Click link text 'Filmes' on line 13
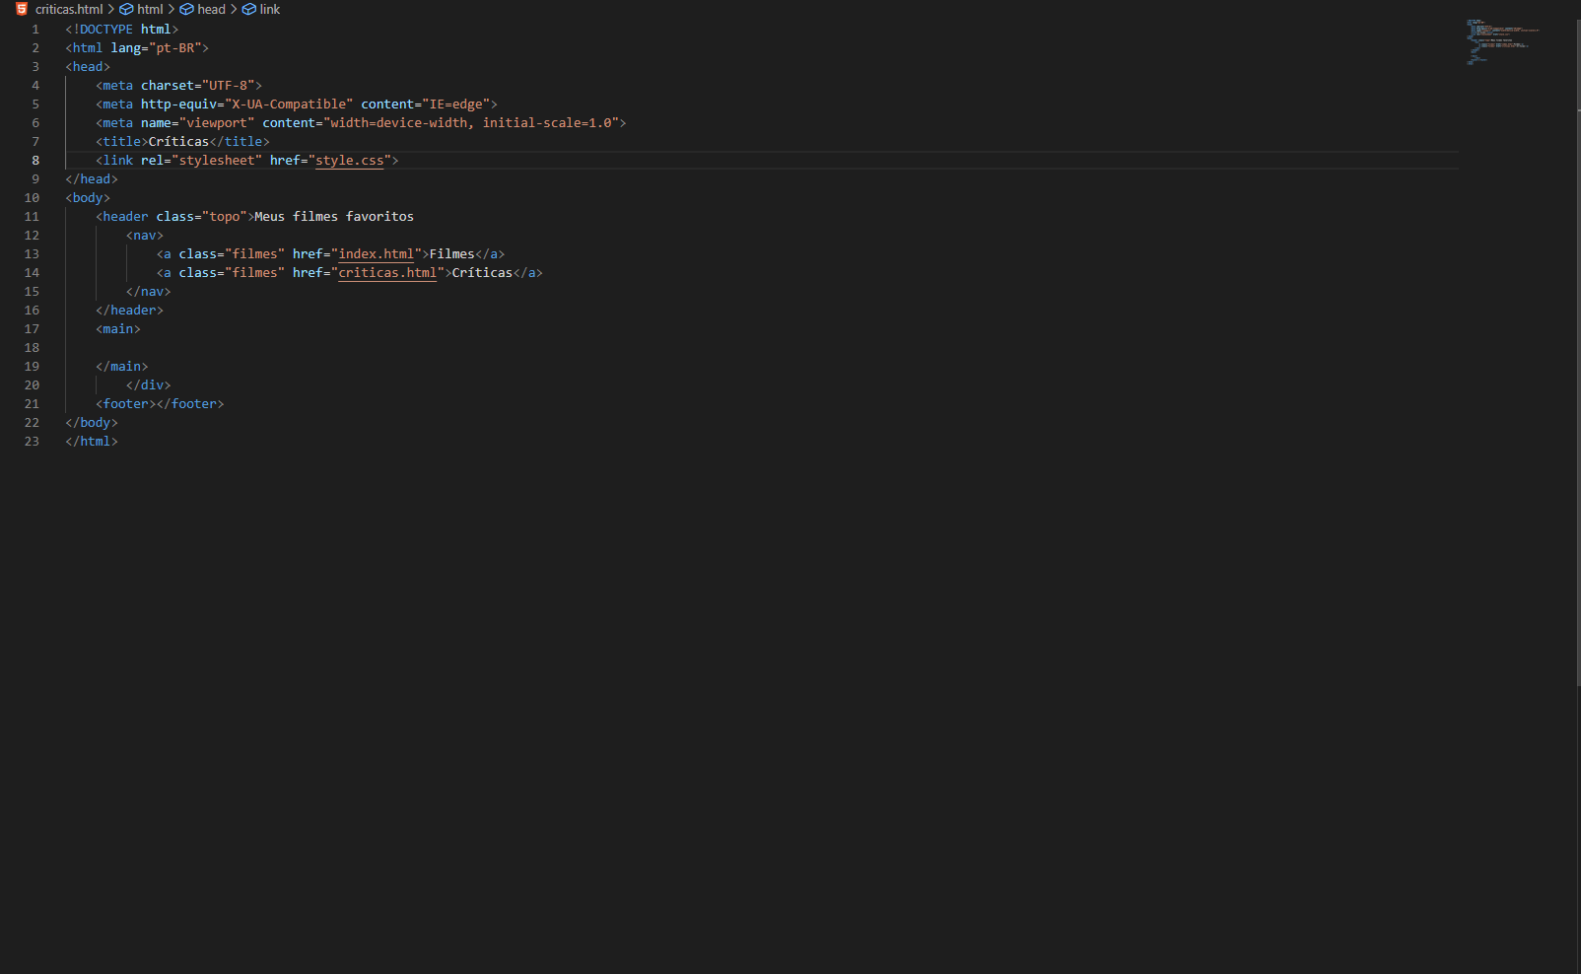 coord(451,253)
